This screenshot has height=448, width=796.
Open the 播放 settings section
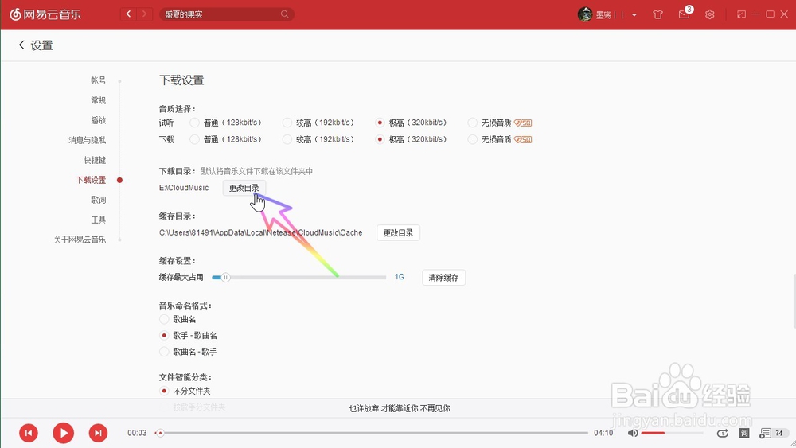(x=99, y=120)
